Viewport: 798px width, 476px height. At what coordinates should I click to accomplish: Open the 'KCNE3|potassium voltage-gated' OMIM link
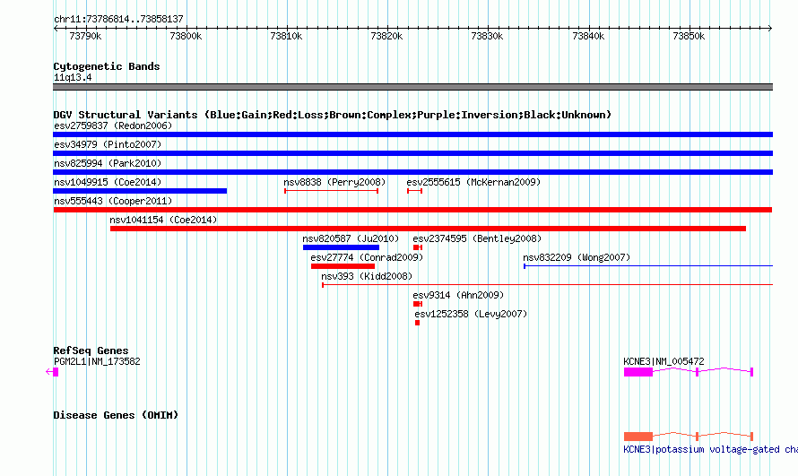pos(710,450)
